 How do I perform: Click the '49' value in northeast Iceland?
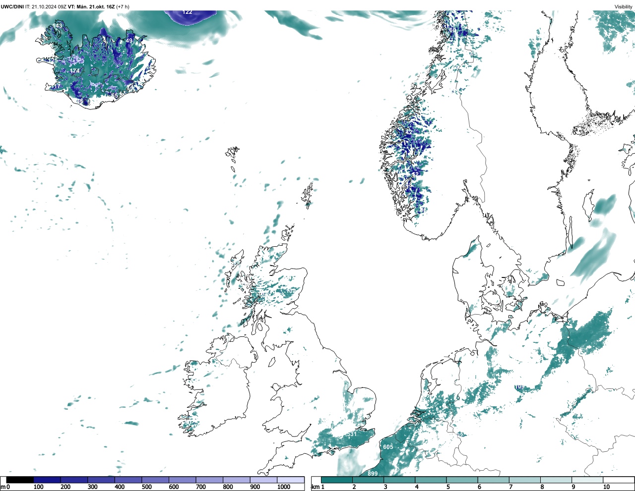pos(129,41)
